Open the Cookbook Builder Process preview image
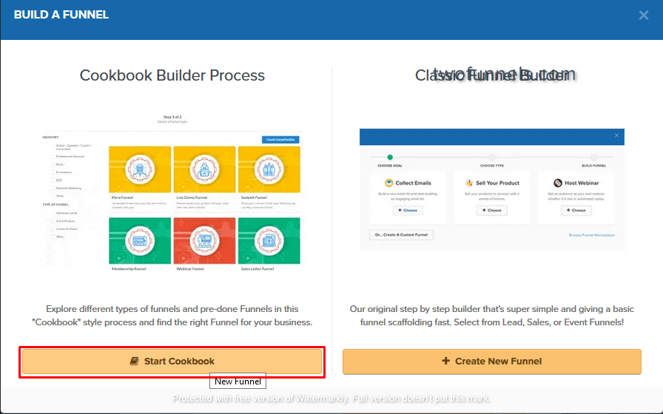663x414 pixels. (x=171, y=192)
